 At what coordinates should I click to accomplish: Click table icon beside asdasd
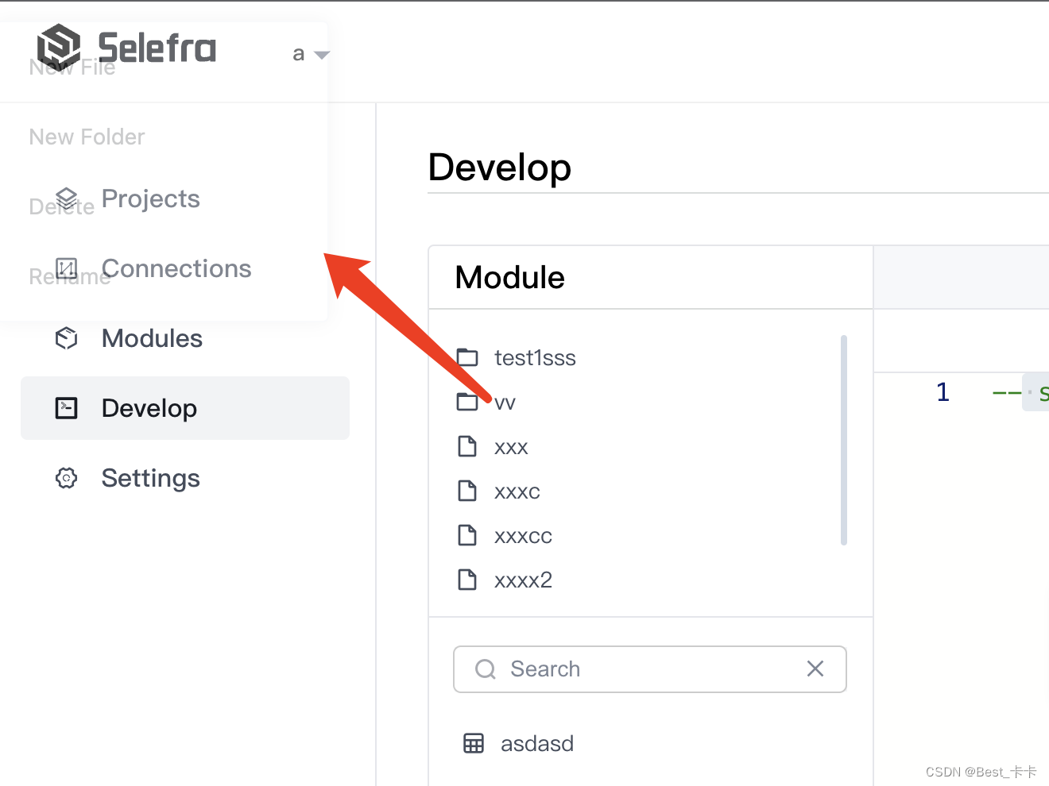click(474, 743)
